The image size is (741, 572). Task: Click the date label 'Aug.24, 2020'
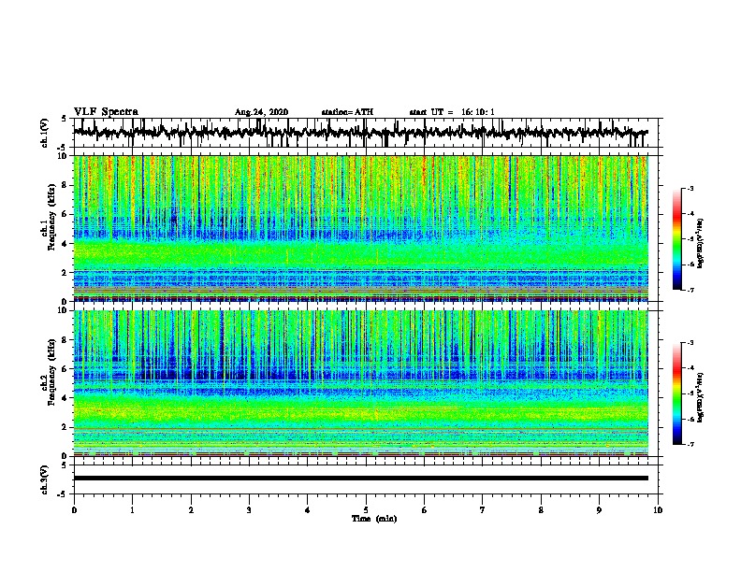point(261,112)
